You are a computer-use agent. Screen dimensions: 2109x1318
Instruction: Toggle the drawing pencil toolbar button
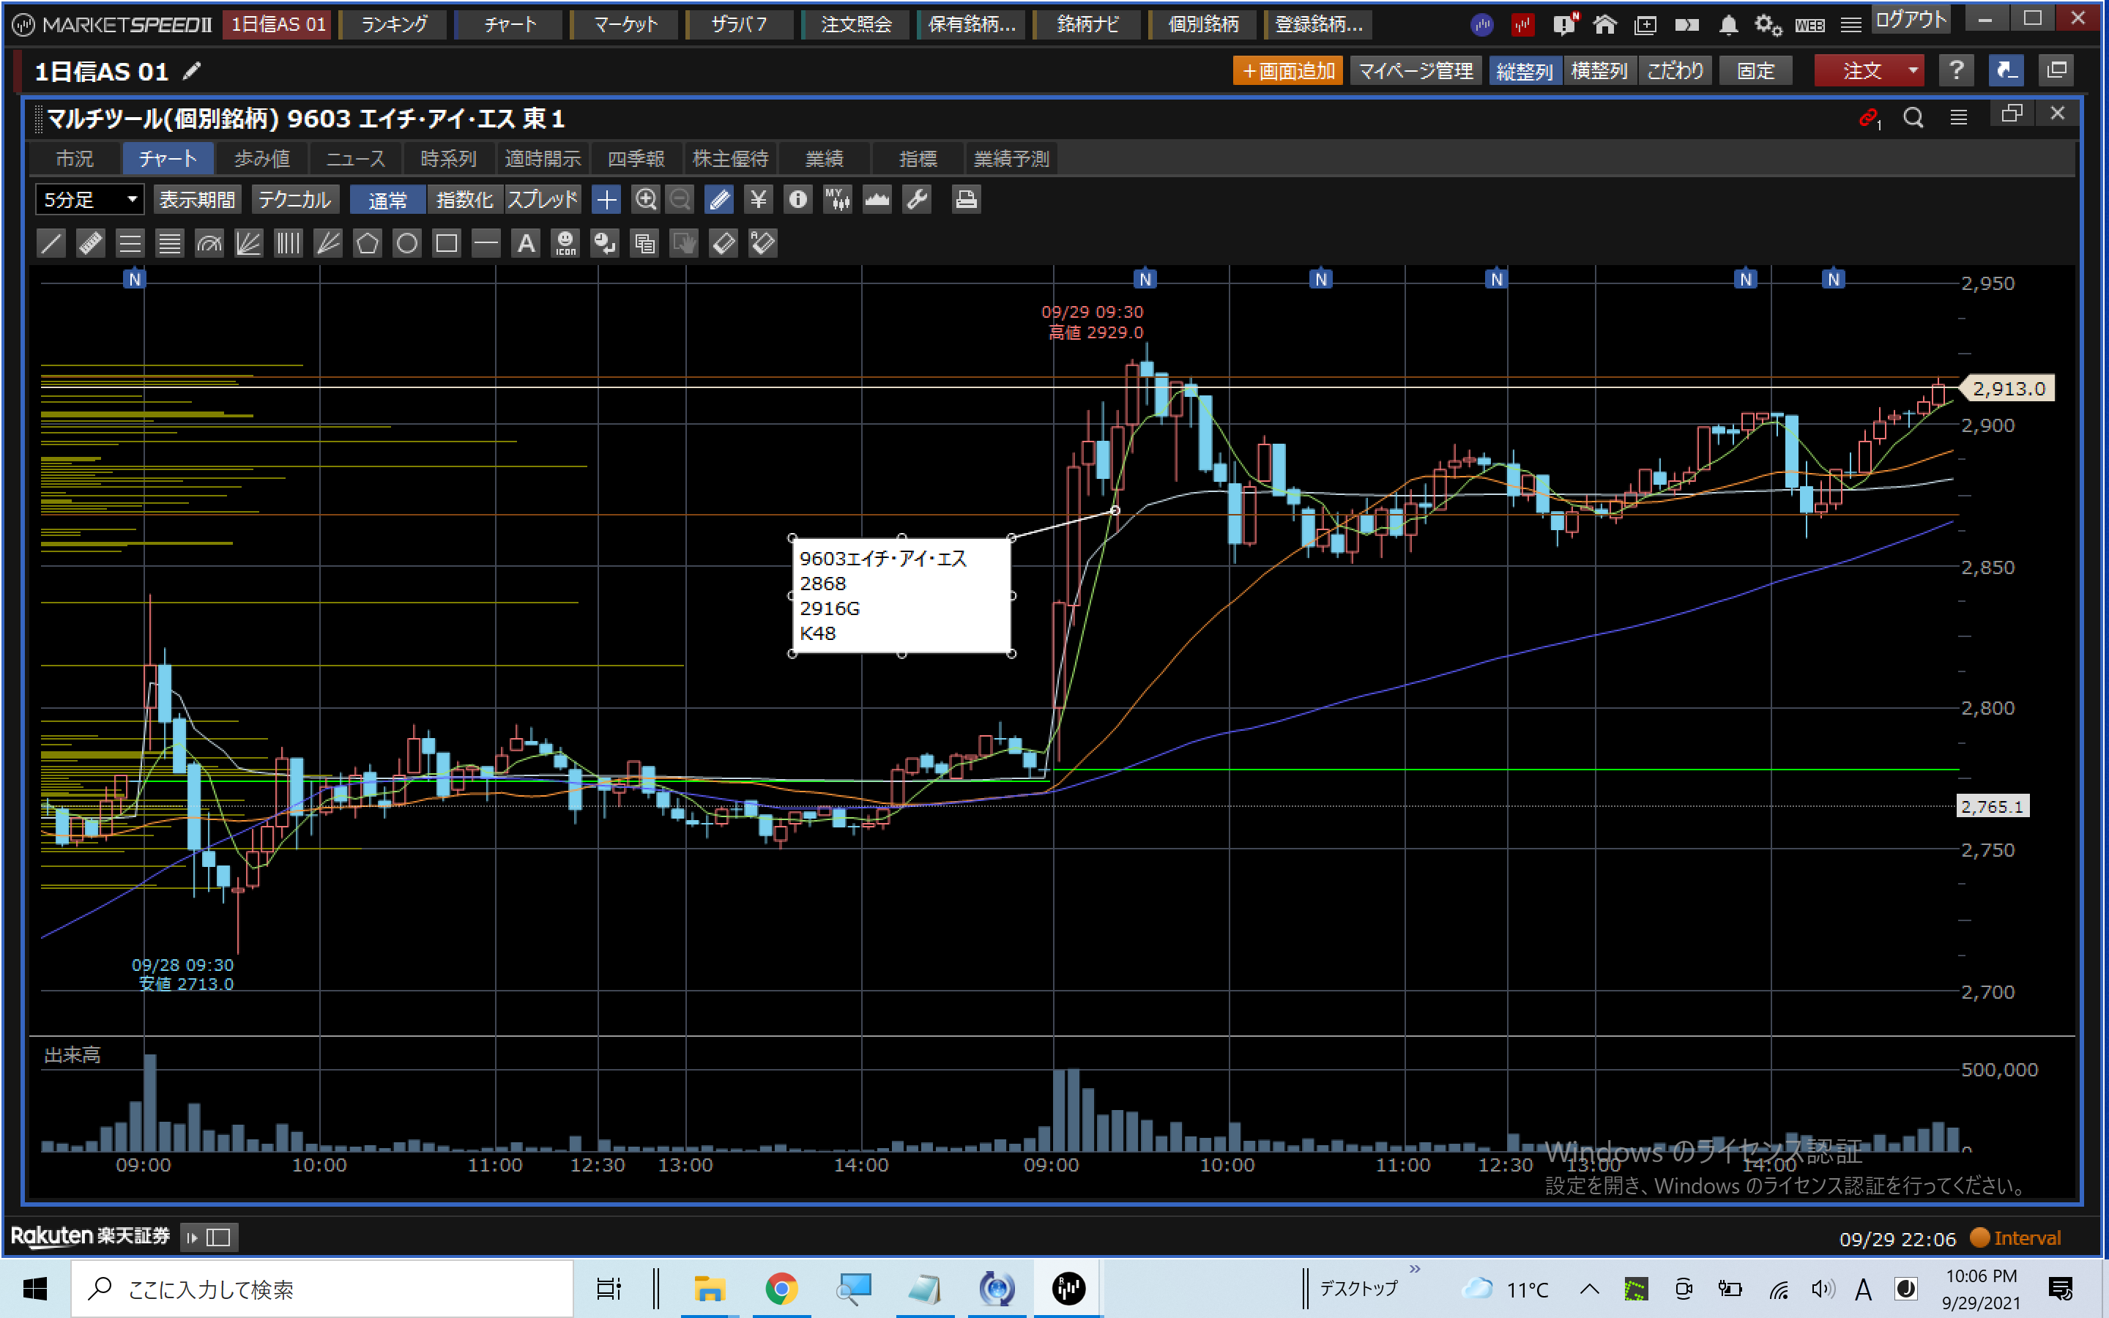coord(720,200)
